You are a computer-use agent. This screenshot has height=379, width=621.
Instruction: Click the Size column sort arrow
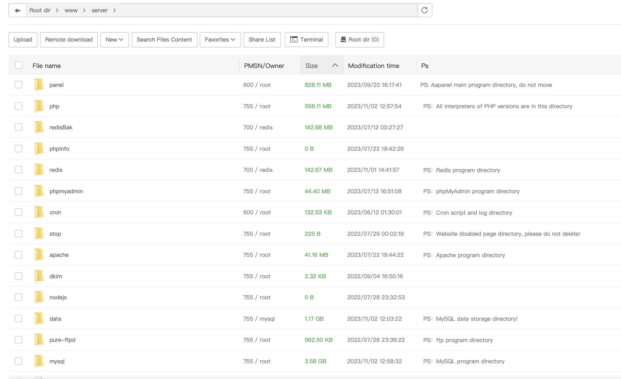335,65
